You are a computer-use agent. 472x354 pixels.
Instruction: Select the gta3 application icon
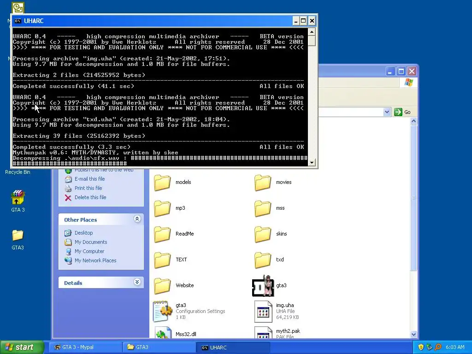(x=263, y=286)
